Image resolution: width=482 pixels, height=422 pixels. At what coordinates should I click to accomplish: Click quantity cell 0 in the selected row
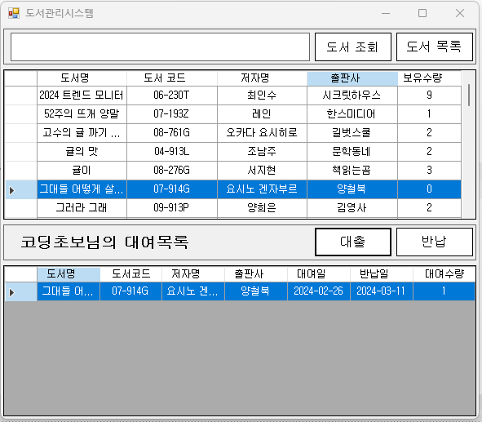(429, 189)
